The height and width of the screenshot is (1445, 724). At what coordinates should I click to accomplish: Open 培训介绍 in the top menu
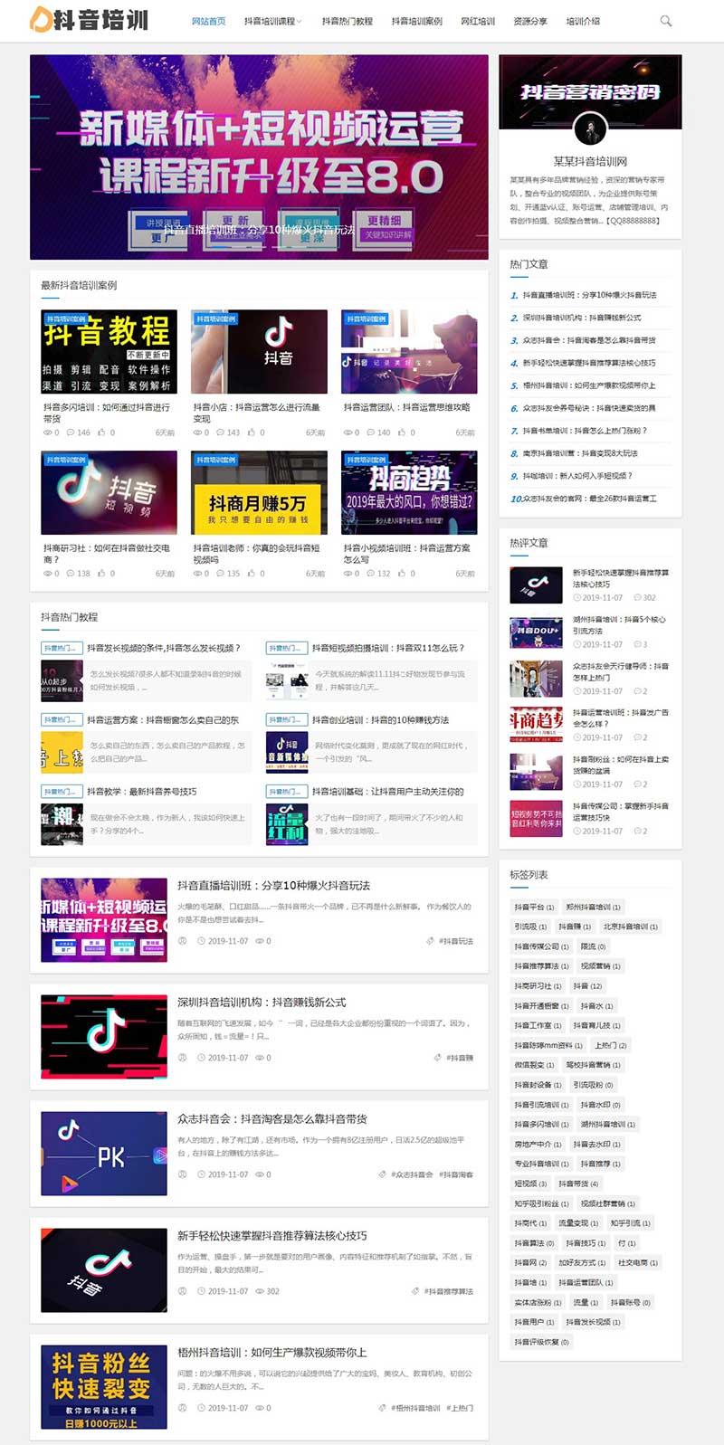coord(583,21)
